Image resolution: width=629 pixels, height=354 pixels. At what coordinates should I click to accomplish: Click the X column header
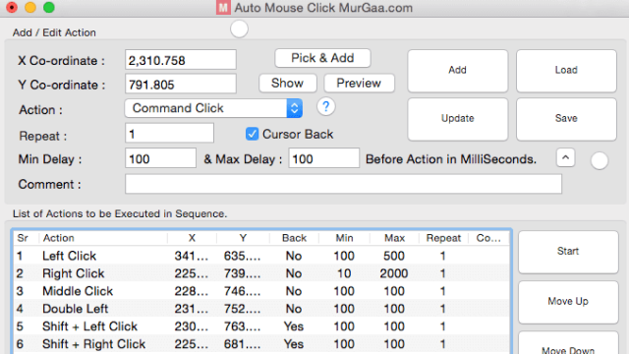point(193,238)
